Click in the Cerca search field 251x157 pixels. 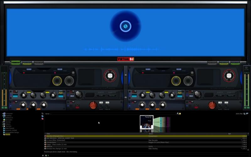pos(113,114)
